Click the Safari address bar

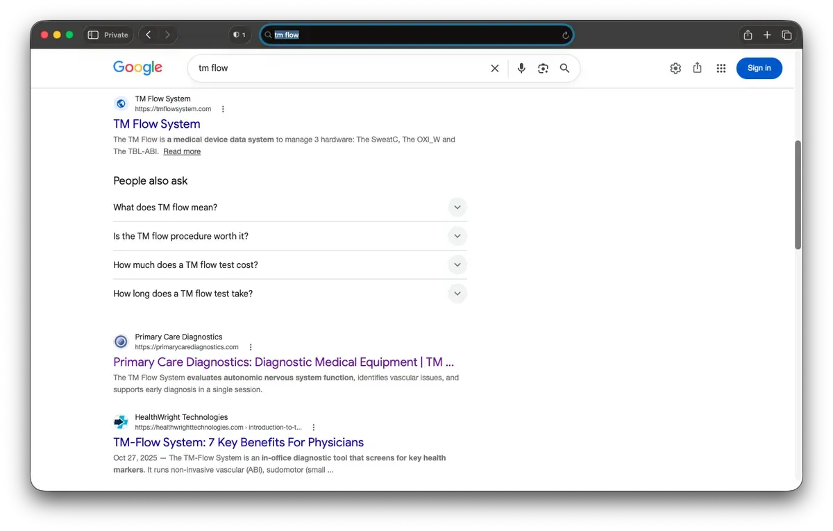coord(416,35)
